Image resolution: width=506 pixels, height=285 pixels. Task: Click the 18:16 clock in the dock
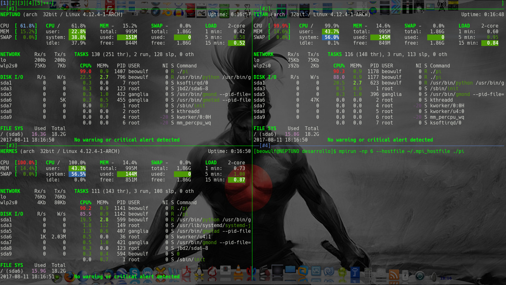(446, 278)
